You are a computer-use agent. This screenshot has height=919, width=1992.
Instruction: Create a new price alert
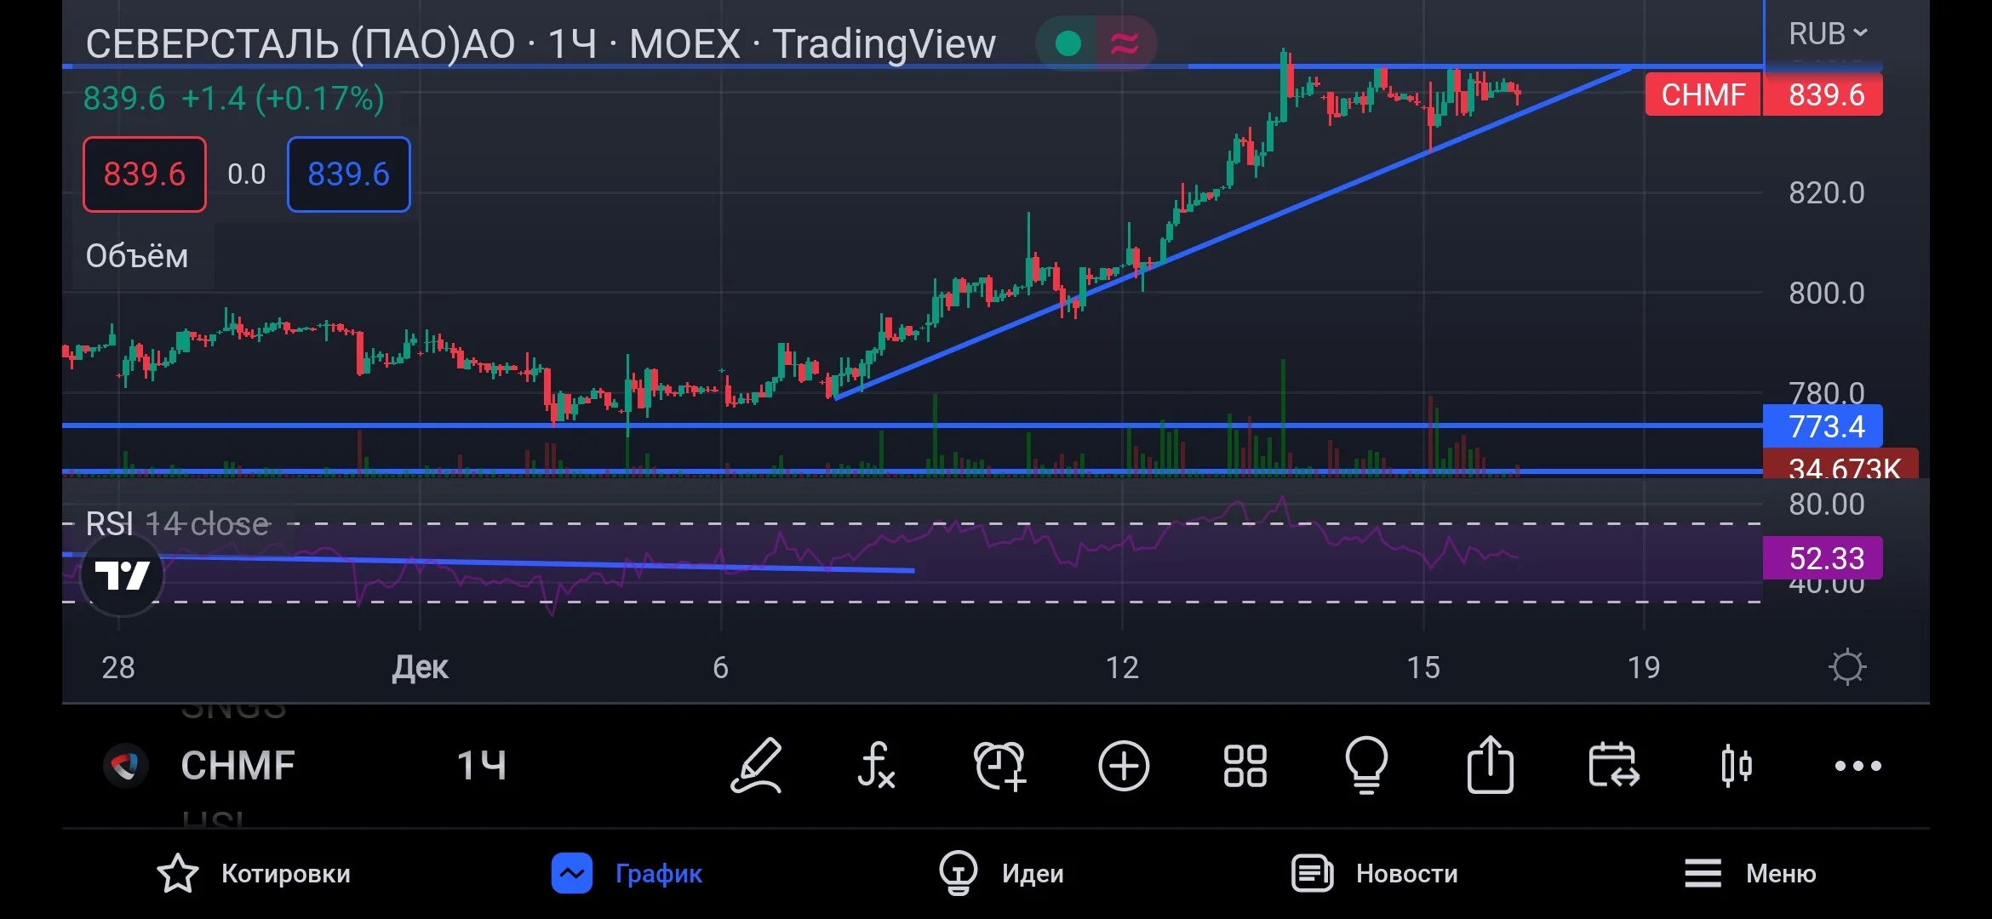click(999, 766)
